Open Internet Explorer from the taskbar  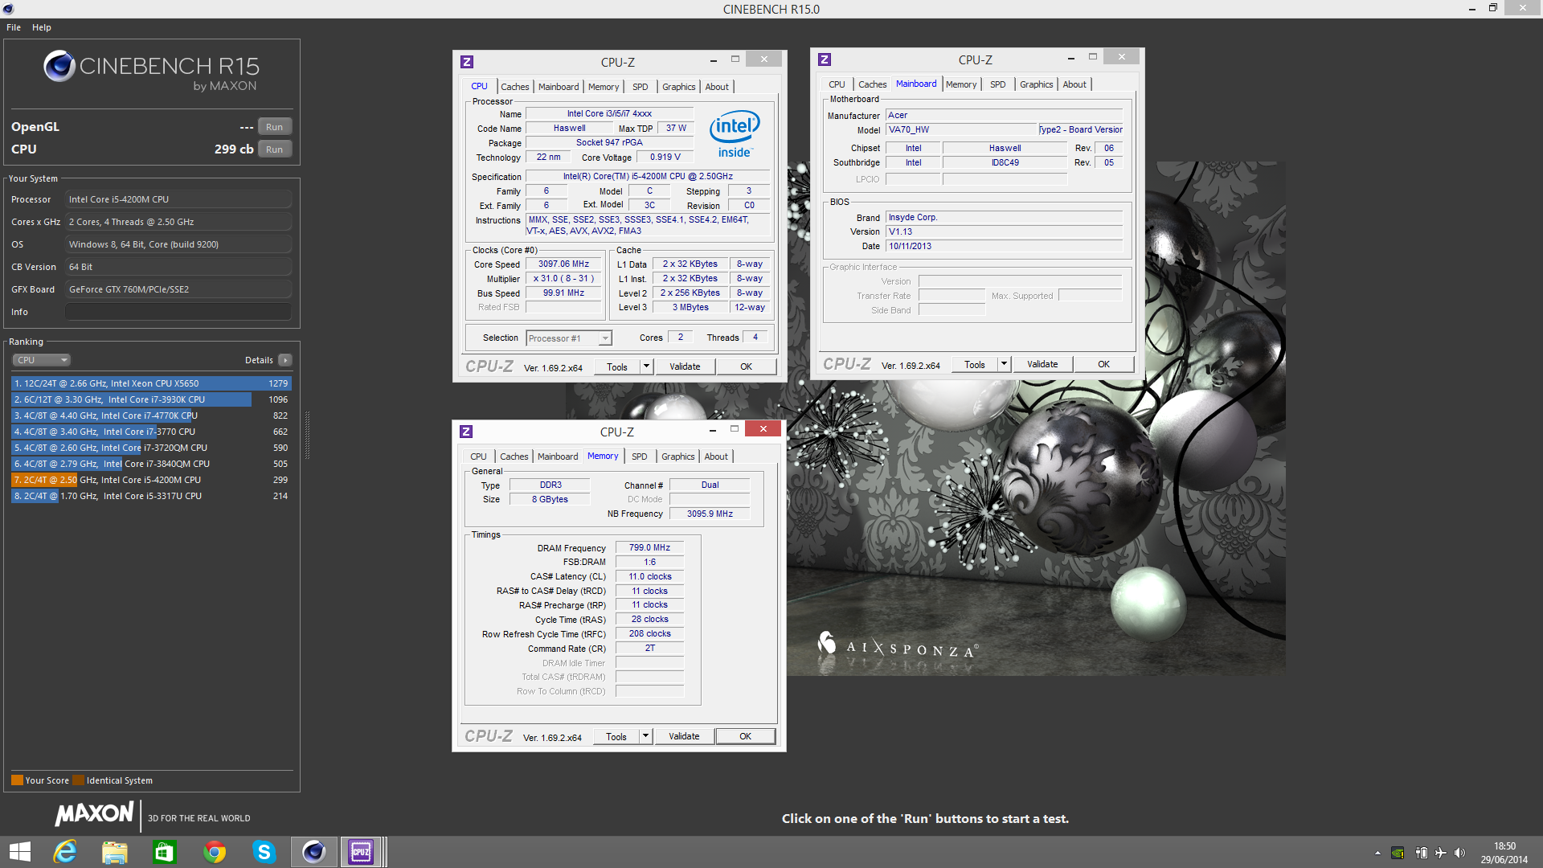tap(65, 852)
